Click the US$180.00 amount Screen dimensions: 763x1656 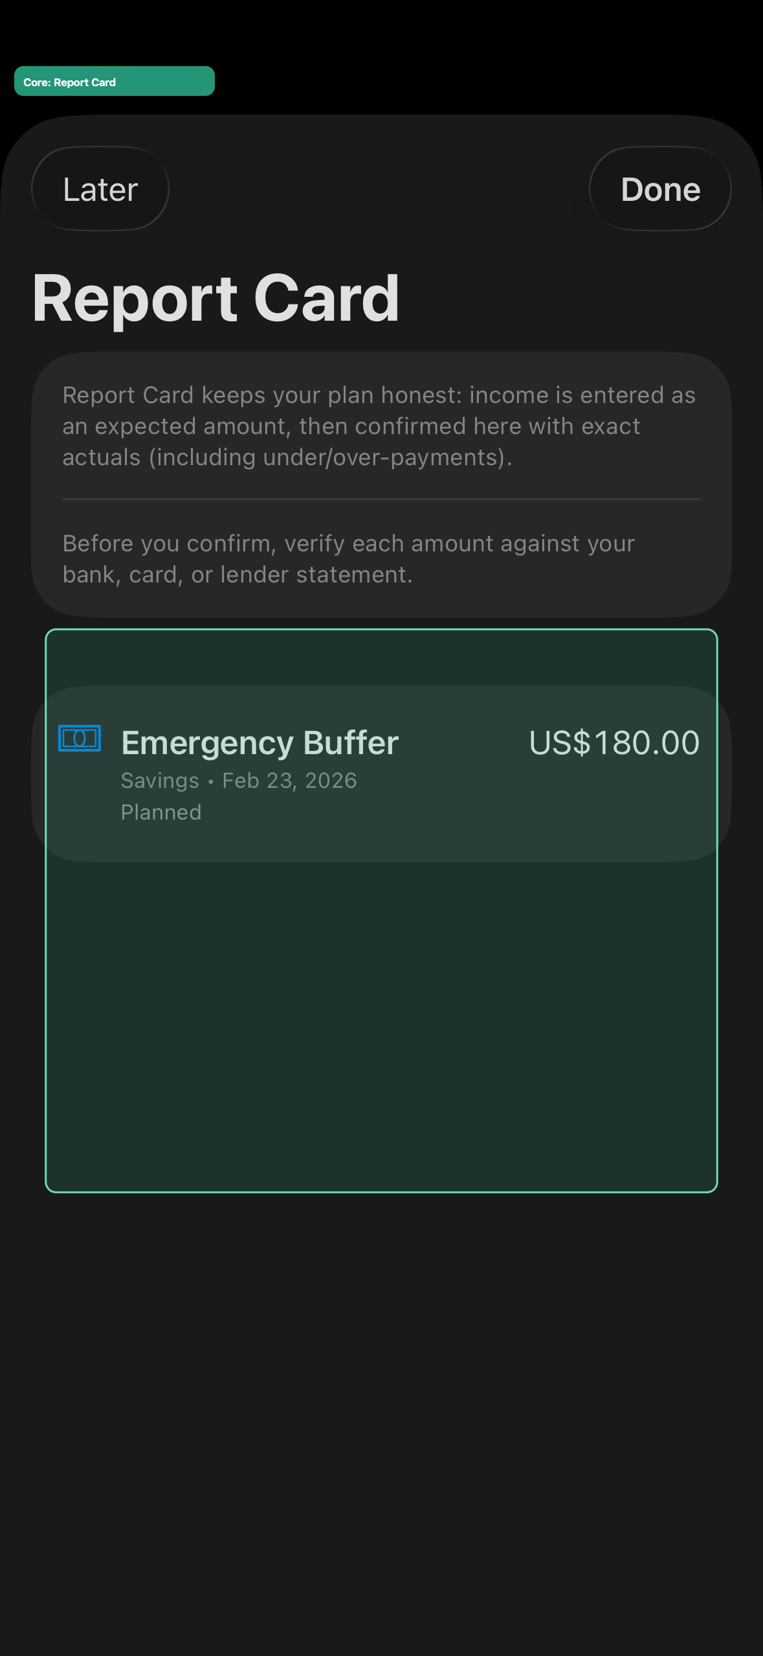coord(614,742)
